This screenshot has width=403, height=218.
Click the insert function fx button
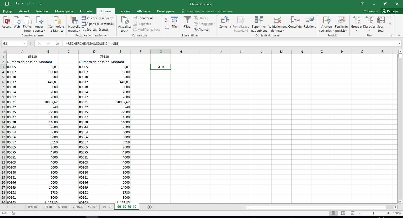tap(57, 43)
